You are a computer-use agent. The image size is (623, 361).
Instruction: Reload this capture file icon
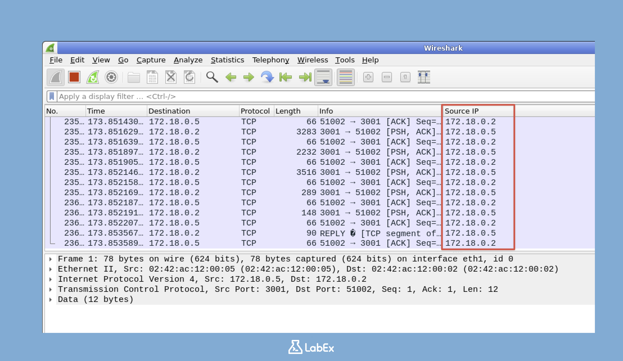point(189,77)
